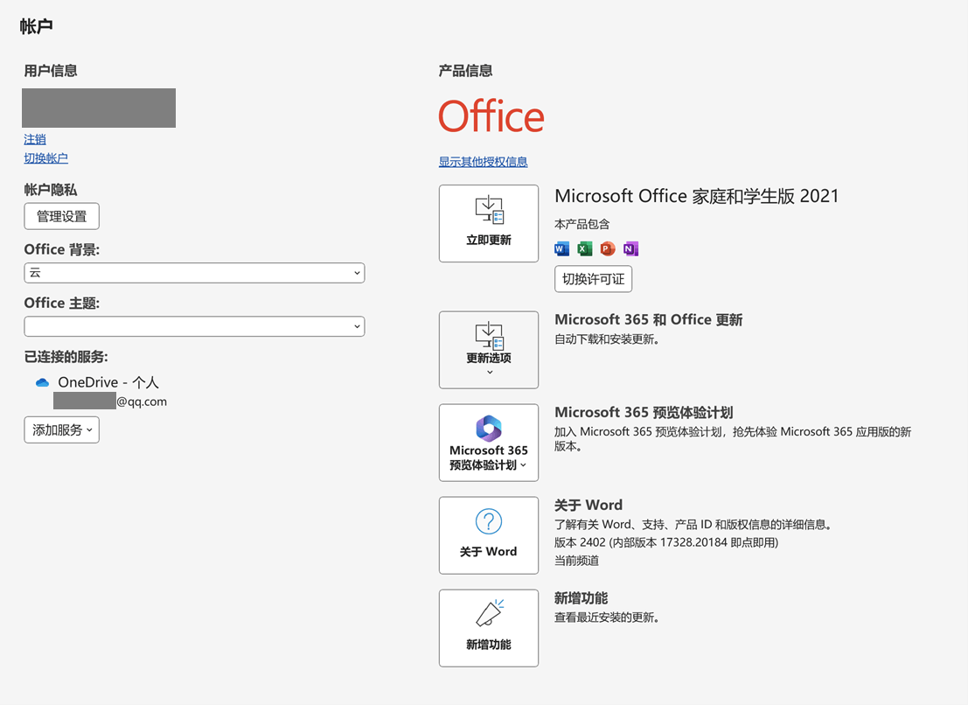This screenshot has width=968, height=705.
Task: Click the OneNote app icon
Action: (630, 248)
